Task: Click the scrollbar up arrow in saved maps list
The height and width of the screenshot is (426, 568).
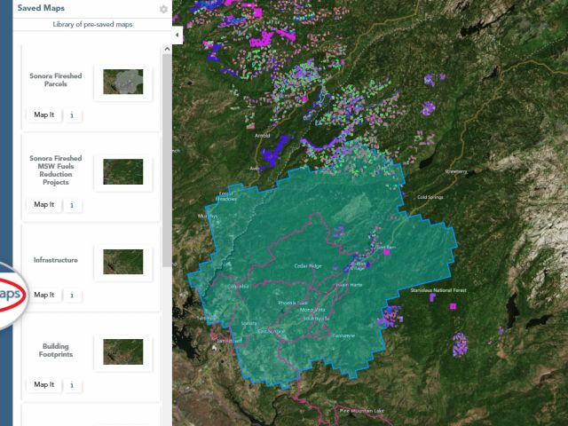Action: (x=167, y=49)
